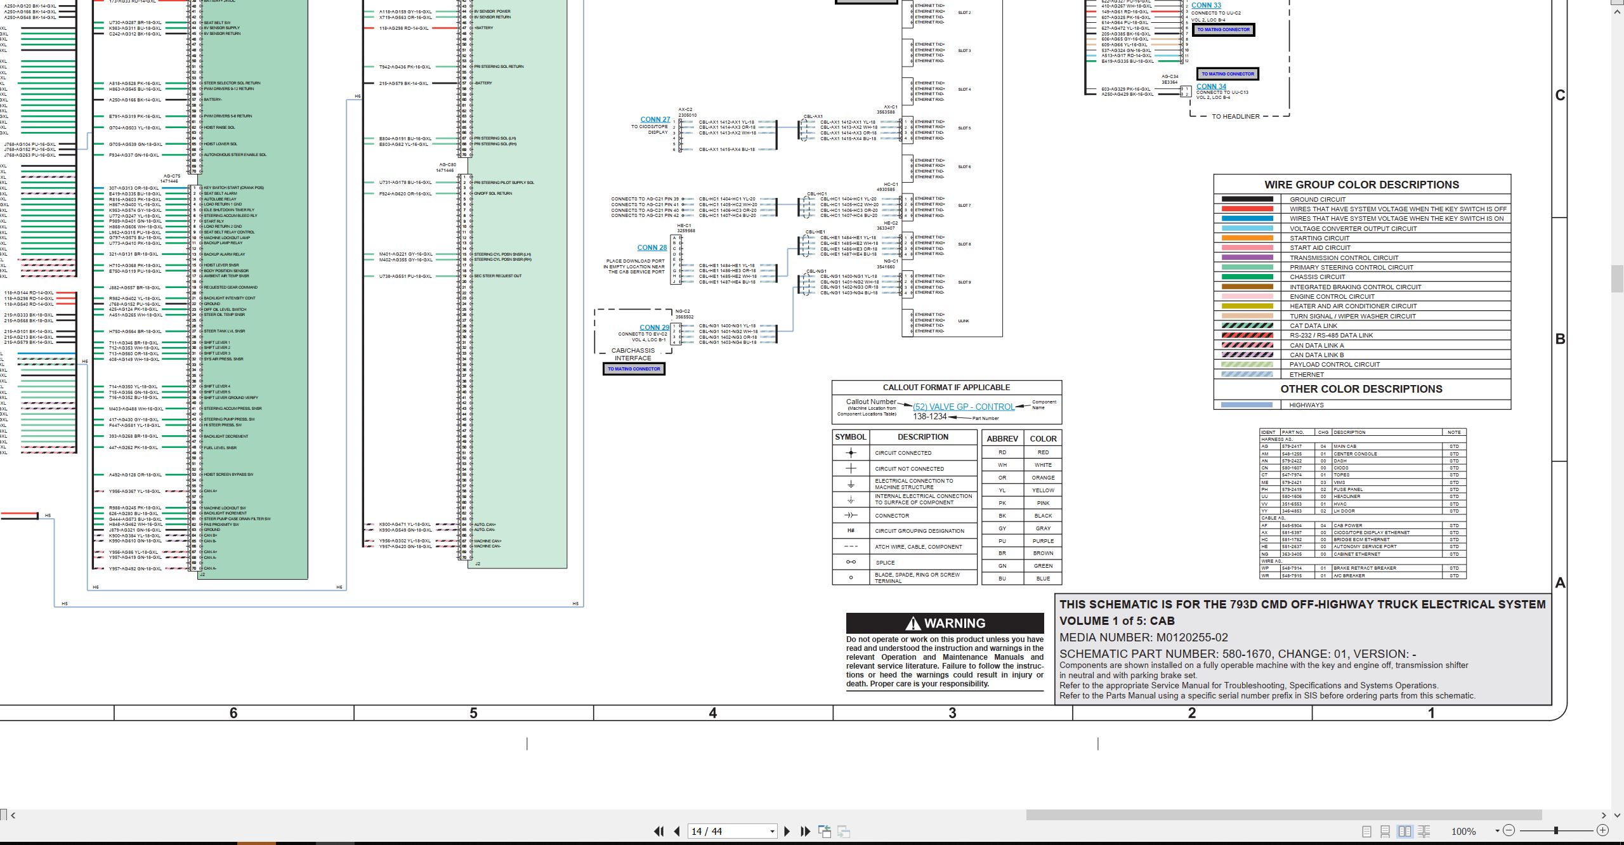
Task: Click the CALLOUT FORMAT IF APPLICABLE heading
Action: (946, 387)
